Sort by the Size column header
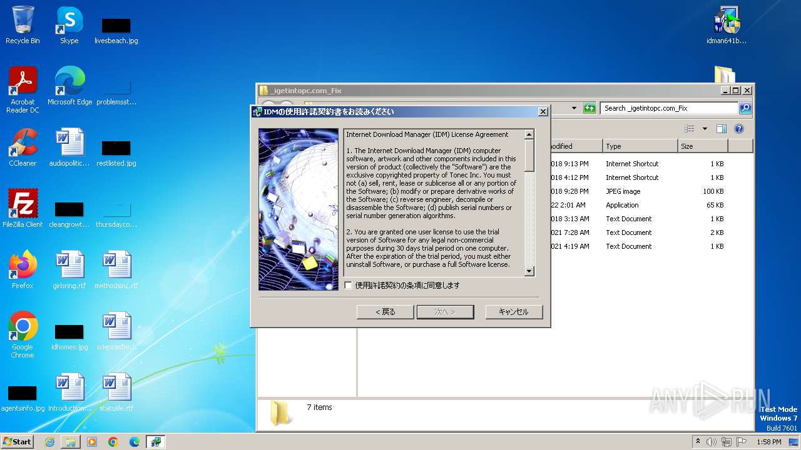This screenshot has height=450, width=801. 703,146
